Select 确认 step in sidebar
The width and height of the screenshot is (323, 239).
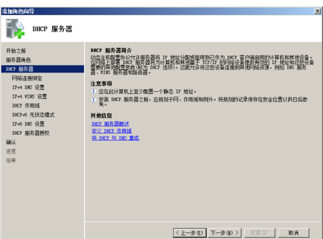11,142
